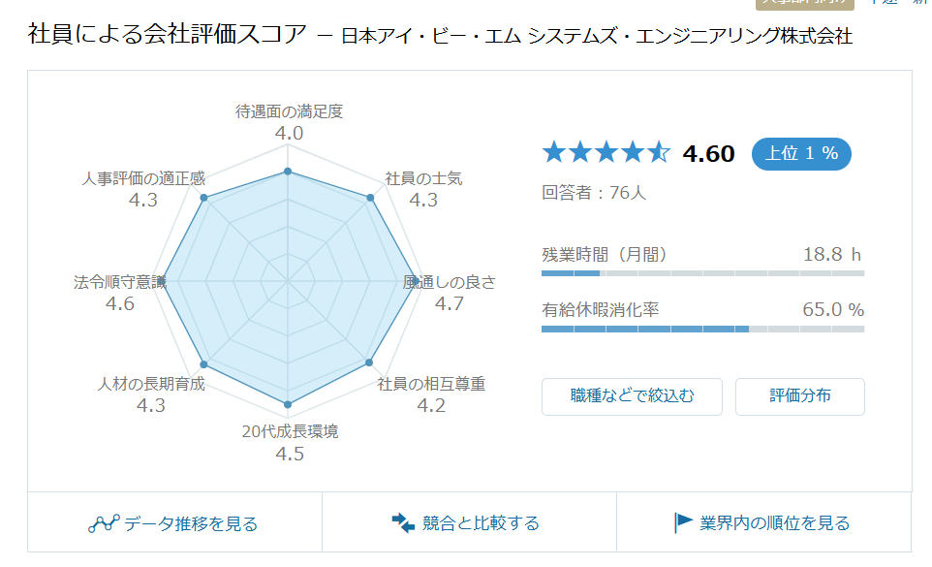Click the 社員の士気 radar point
This screenshot has height=567, width=932.
370,198
